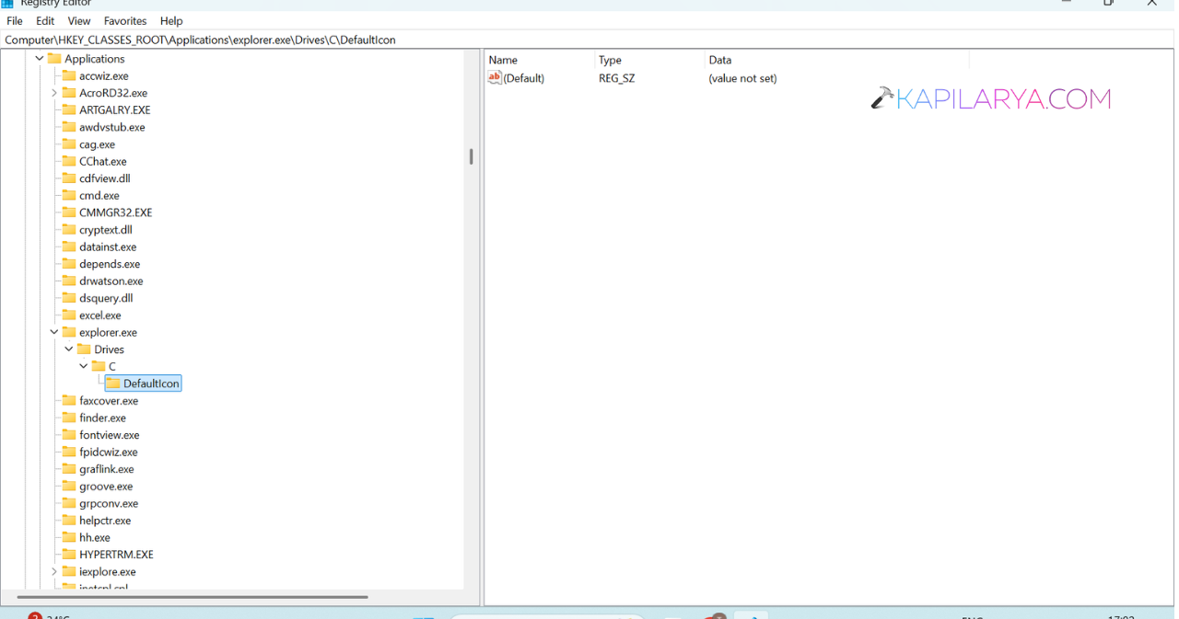
Task: Select the (Default) value name
Action: (x=524, y=78)
